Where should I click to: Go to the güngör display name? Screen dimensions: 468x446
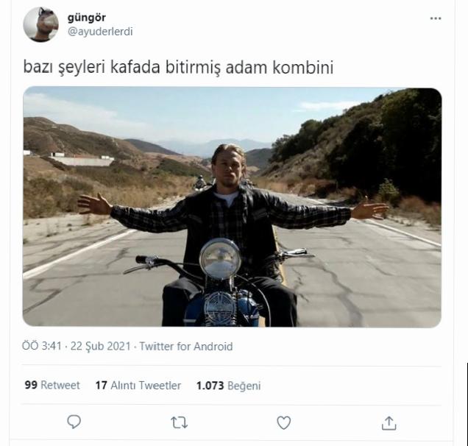click(87, 18)
